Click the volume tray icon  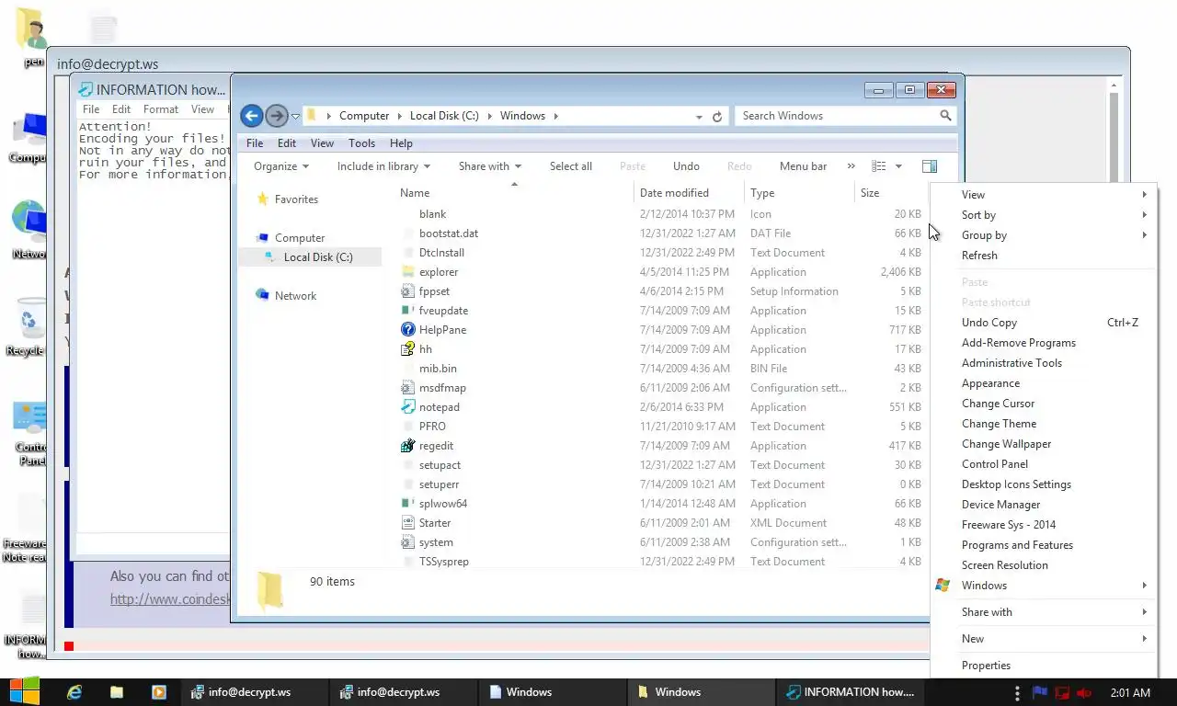click(x=1084, y=692)
